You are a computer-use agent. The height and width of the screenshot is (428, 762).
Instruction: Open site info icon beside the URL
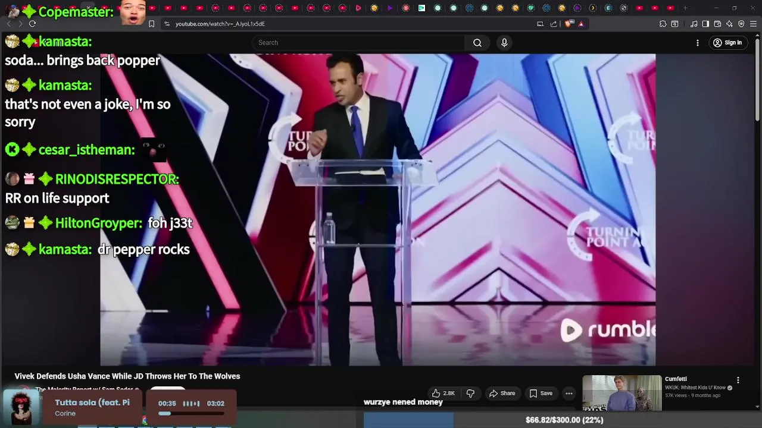coord(167,24)
